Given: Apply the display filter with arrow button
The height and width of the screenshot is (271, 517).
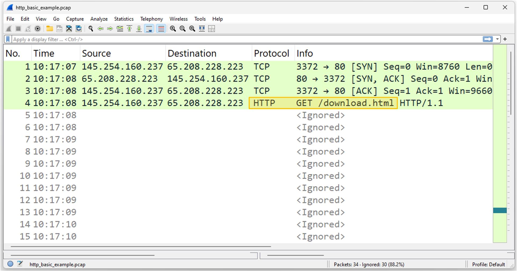Looking at the screenshot, I should (487, 39).
